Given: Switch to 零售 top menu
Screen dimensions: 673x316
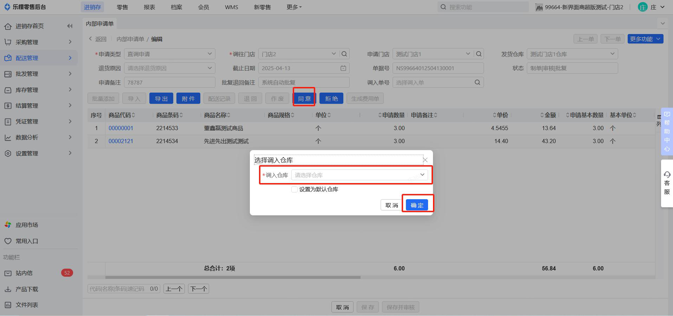Looking at the screenshot, I should pyautogui.click(x=122, y=7).
